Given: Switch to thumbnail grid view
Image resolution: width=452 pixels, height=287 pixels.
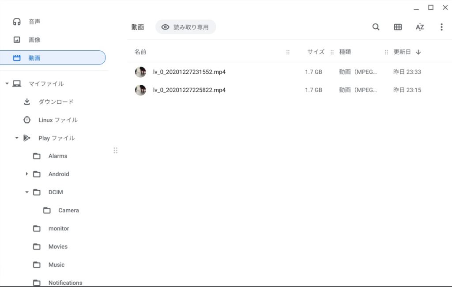Looking at the screenshot, I should [398, 27].
